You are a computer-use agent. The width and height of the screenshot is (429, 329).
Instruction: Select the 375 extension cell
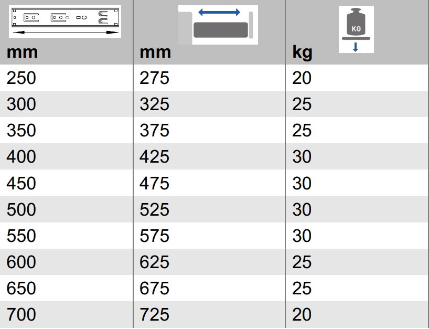pyautogui.click(x=209, y=130)
